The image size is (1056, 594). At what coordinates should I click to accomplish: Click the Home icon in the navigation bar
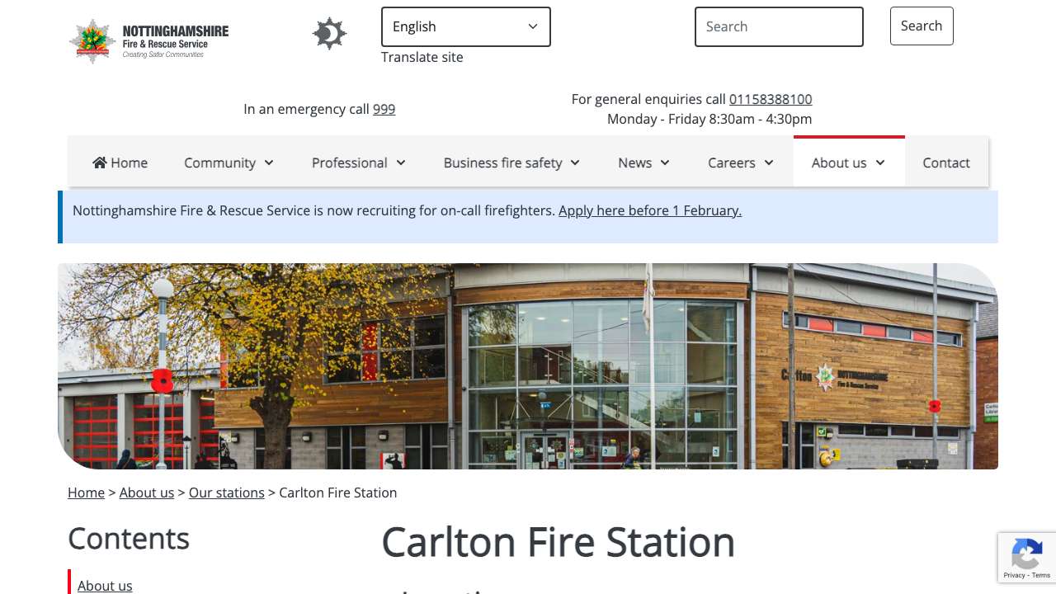[x=100, y=163]
